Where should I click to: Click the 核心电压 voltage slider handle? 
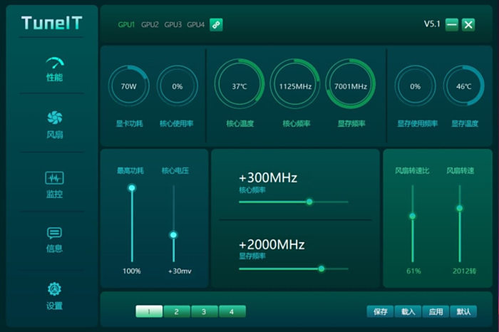173,235
